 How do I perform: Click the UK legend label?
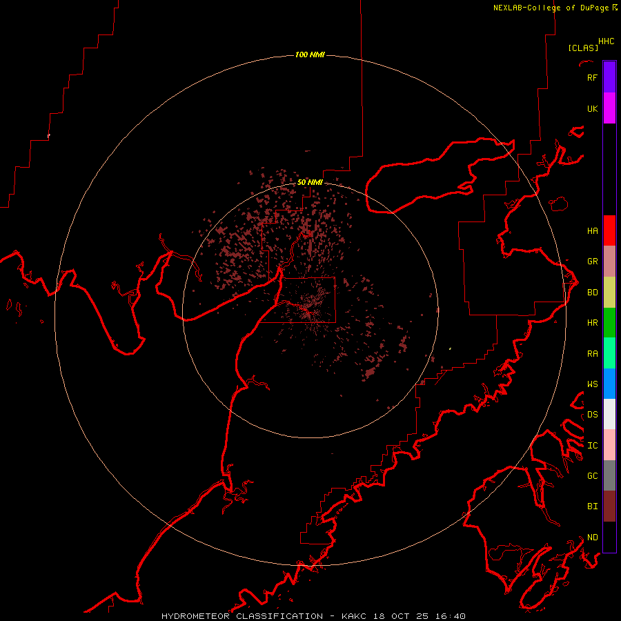coord(592,108)
